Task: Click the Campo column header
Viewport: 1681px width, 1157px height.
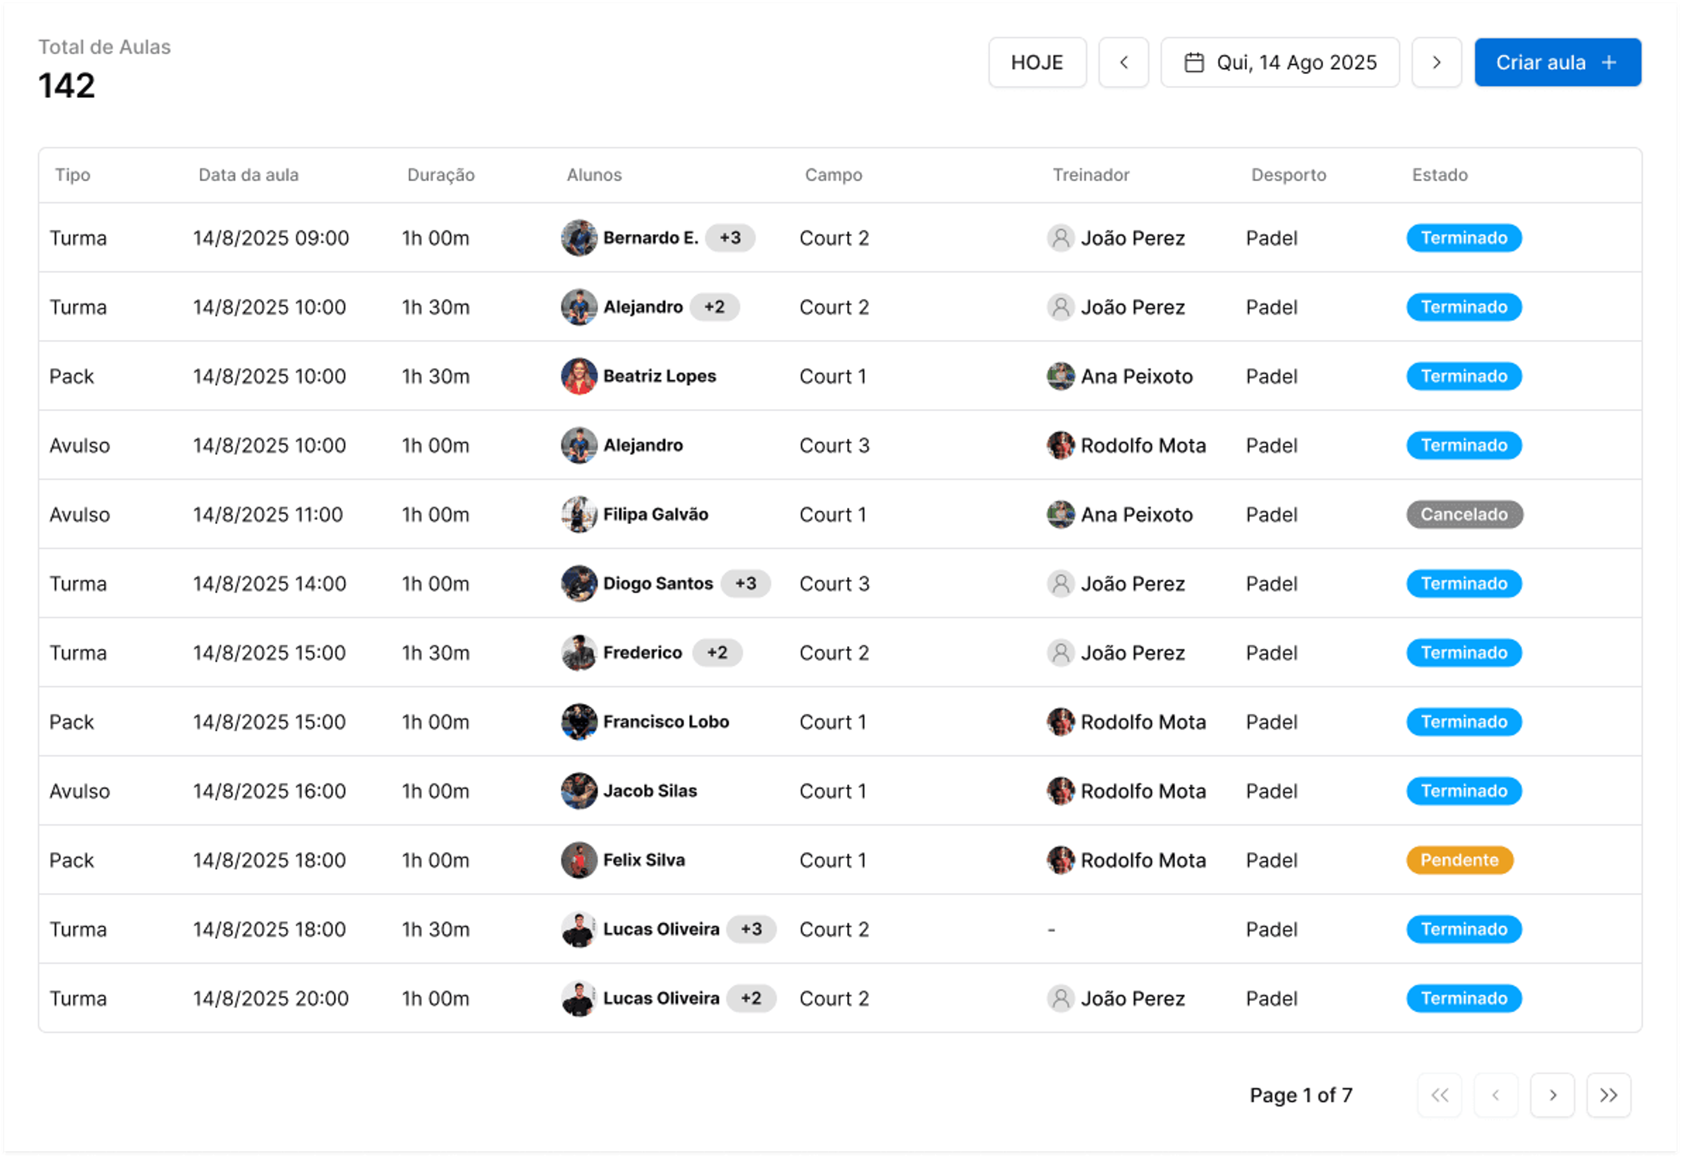Action: pos(833,175)
